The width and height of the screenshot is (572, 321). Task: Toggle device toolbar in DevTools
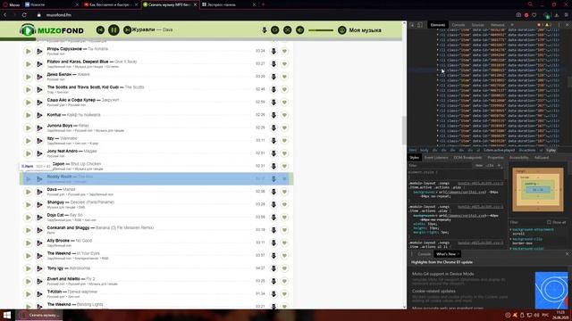[x=420, y=25]
